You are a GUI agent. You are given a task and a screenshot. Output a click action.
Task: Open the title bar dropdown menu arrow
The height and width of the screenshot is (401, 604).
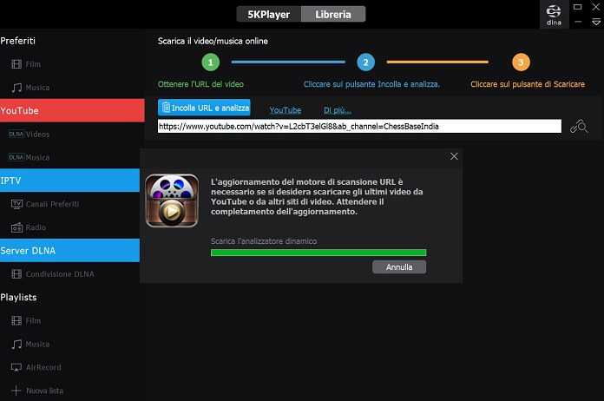(x=596, y=23)
